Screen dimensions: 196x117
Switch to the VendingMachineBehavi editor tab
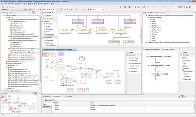(x=152, y=49)
